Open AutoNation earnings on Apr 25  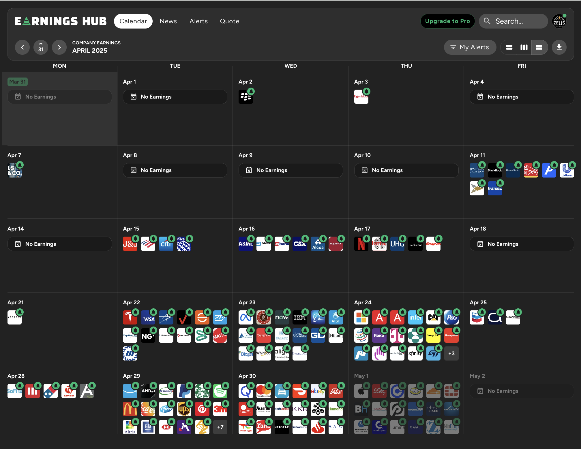(x=513, y=317)
